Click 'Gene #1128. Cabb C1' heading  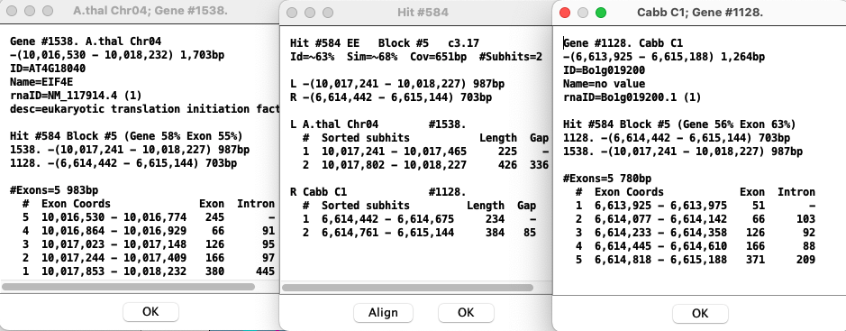pos(623,43)
